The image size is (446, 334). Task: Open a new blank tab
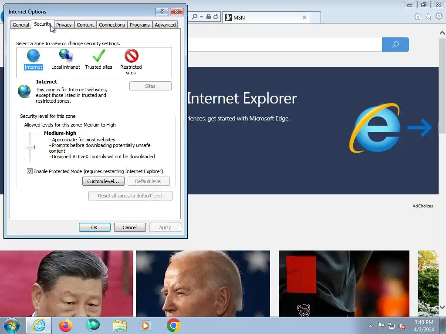315,17
